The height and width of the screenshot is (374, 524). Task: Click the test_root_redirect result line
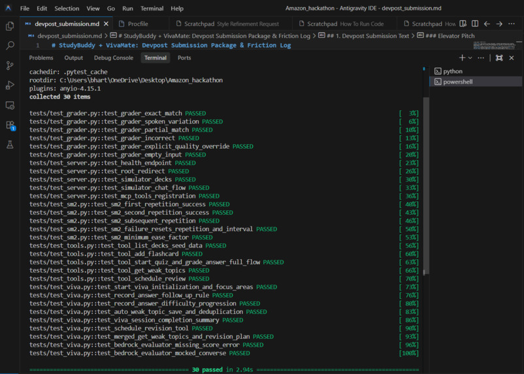click(x=109, y=171)
